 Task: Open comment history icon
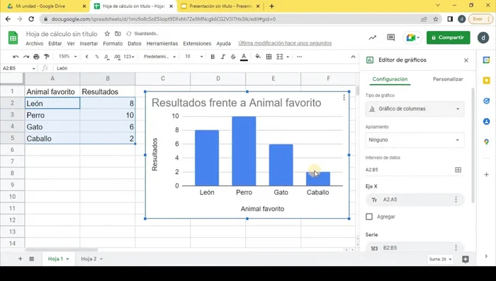pos(391,38)
